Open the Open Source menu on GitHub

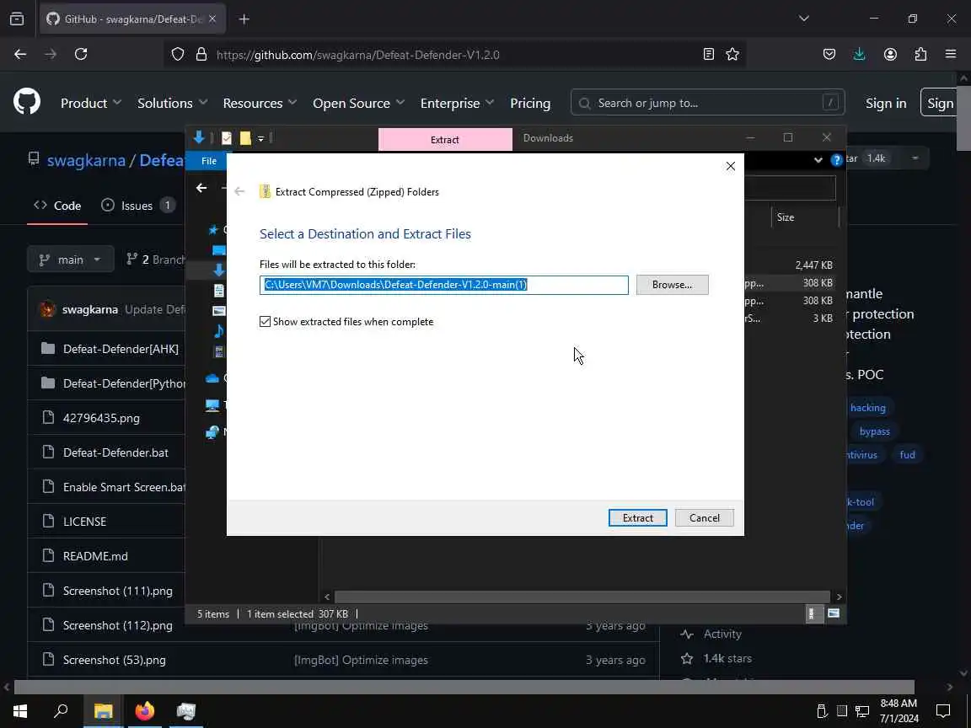coord(358,104)
